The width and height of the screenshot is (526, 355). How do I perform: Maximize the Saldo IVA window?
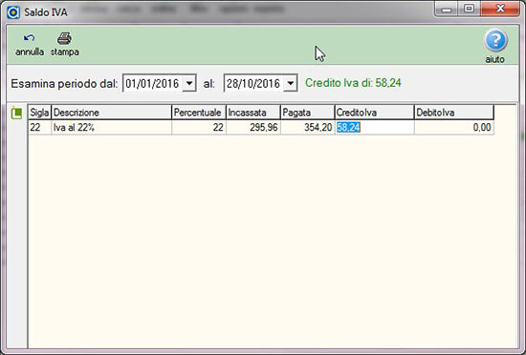(469, 9)
